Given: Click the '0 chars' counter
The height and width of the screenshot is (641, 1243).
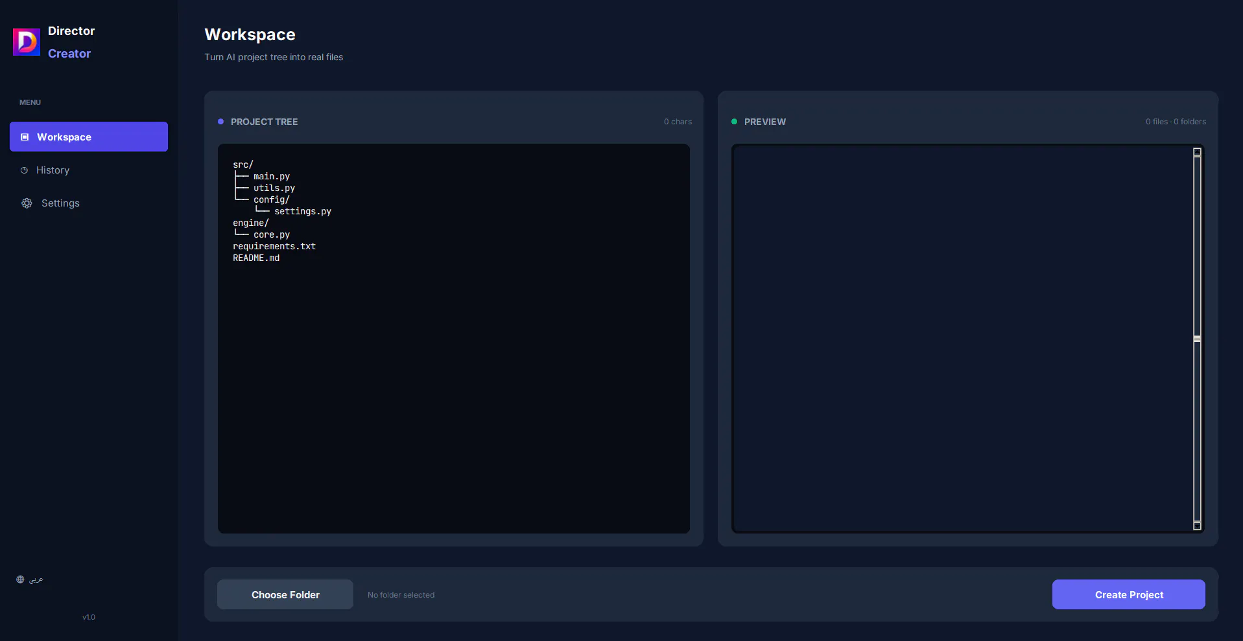Looking at the screenshot, I should [x=678, y=122].
